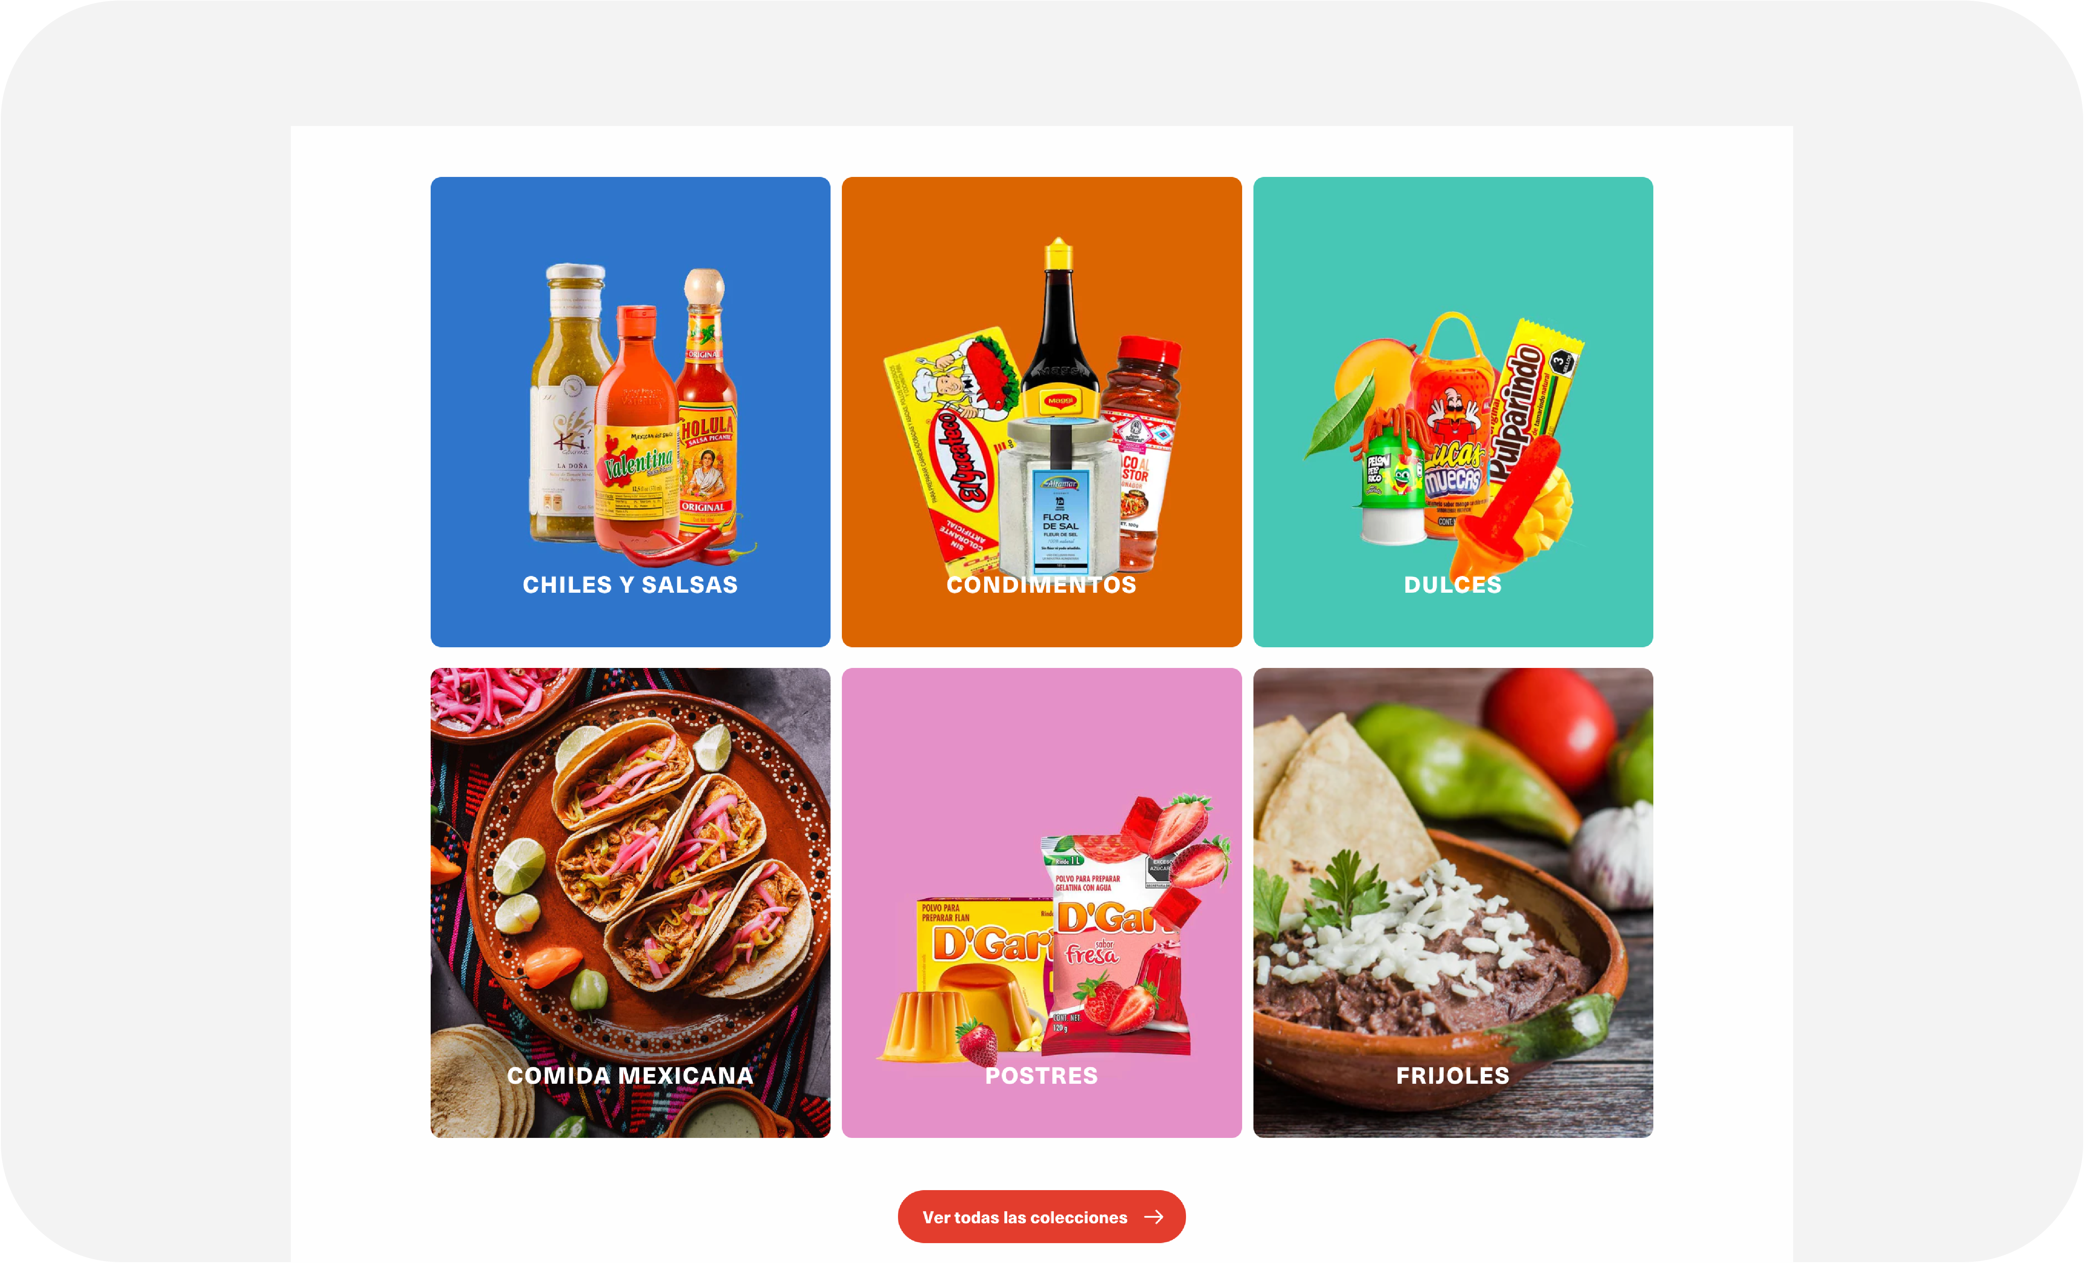
Task: Open the Chiles y Salsas collection label
Action: (x=630, y=585)
